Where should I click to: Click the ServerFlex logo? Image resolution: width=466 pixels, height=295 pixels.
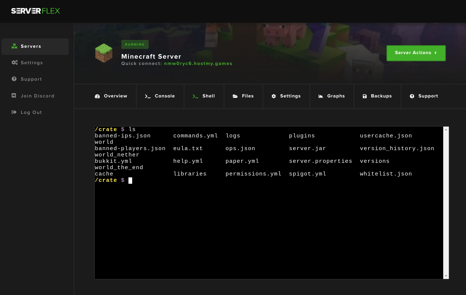(x=35, y=11)
